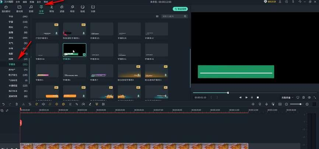Image resolution: width=319 pixels, height=149 pixels.
Task: Zoom in timeline with plus icon
Action: tap(307, 104)
